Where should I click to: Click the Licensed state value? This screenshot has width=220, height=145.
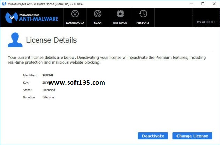pos(49,90)
